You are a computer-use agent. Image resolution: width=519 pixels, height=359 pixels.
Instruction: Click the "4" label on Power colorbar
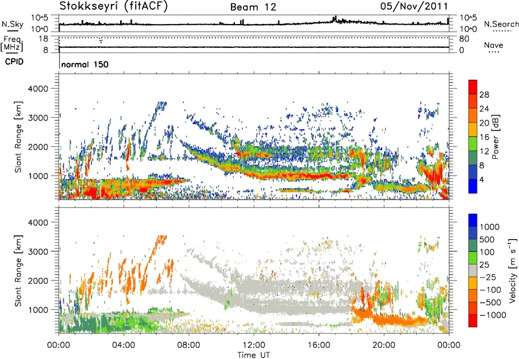[x=481, y=180]
